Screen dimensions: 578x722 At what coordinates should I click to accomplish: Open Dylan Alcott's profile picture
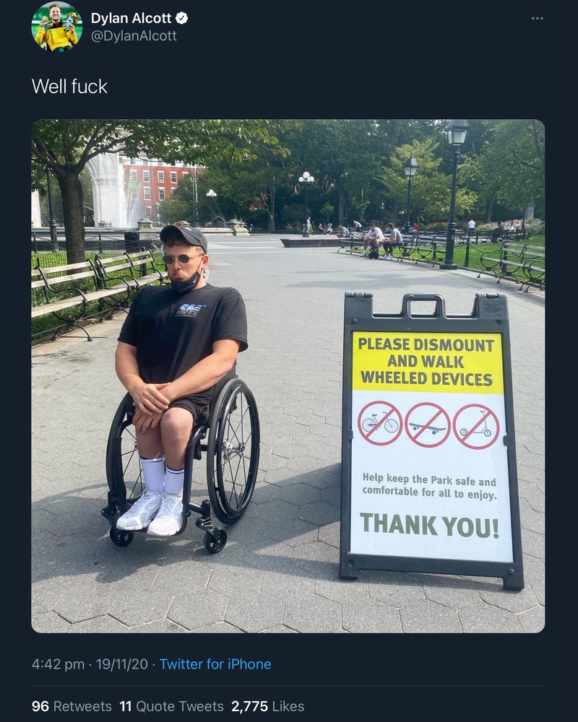coord(56,27)
